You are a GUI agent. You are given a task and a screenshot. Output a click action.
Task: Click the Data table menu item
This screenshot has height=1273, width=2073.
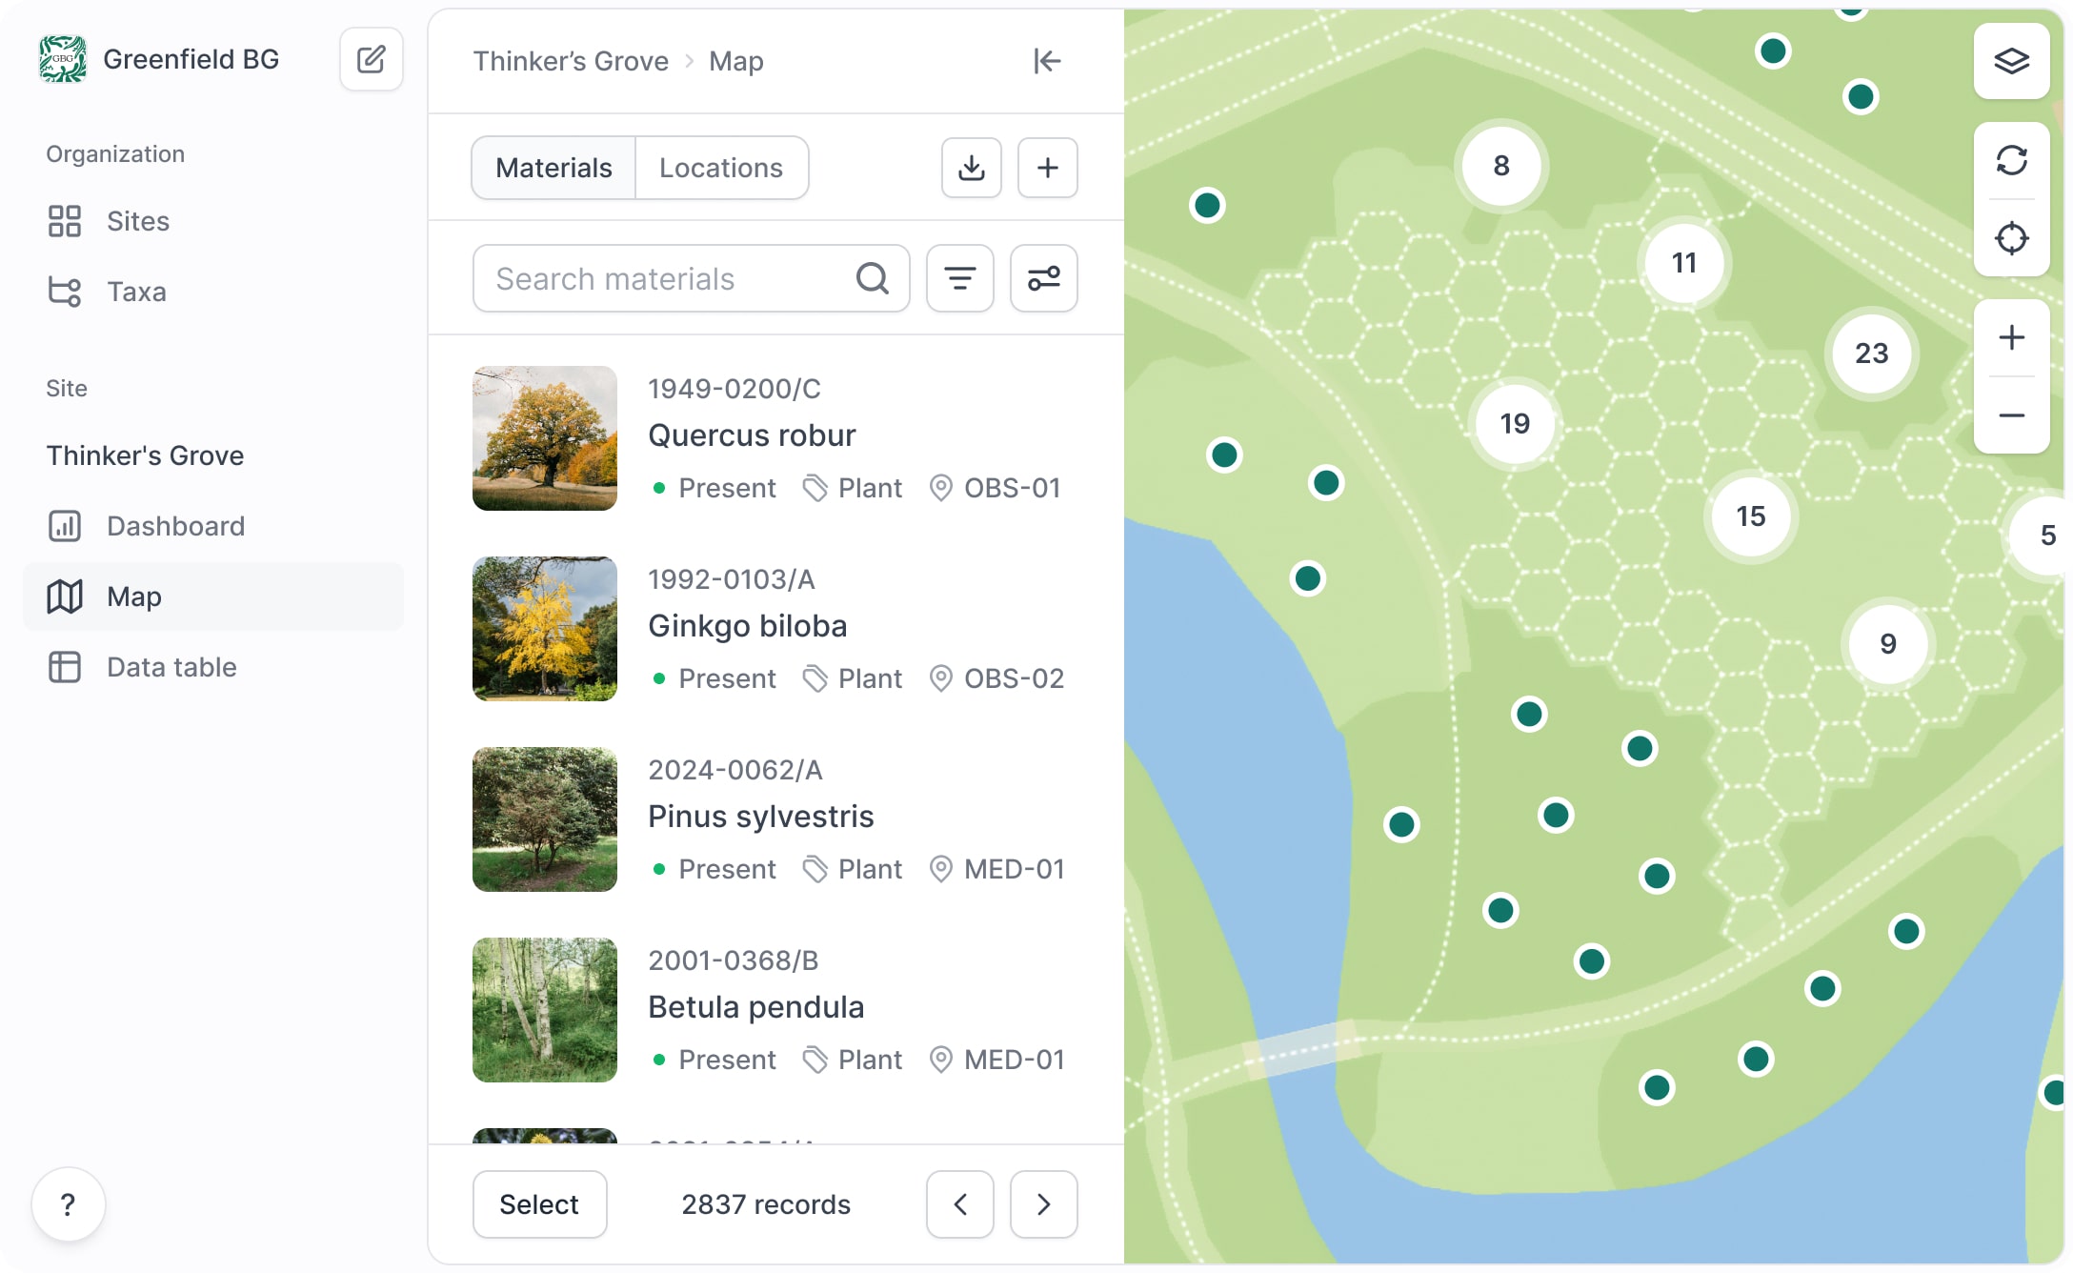[171, 666]
